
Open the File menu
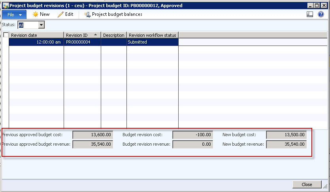(14, 14)
